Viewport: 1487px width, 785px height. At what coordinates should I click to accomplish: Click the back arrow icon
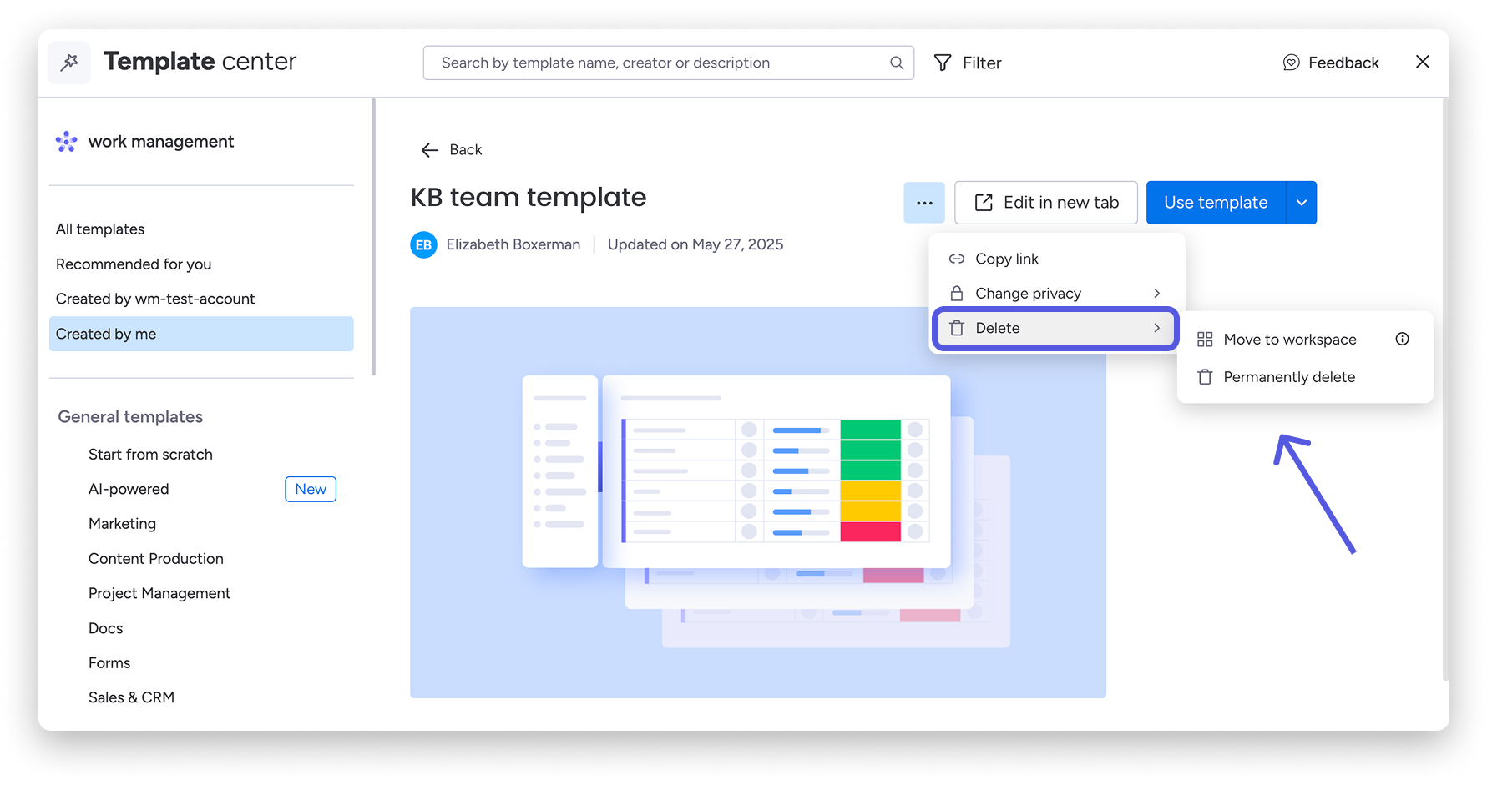click(x=430, y=150)
